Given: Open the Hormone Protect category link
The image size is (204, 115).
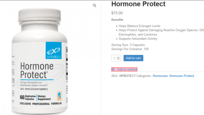Looking at the screenshot, I should click(x=182, y=76).
